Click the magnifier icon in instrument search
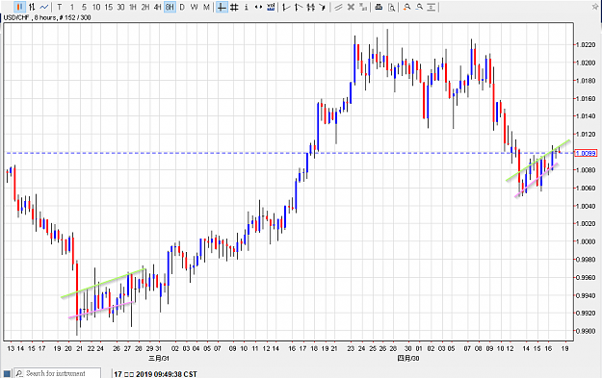602x378 pixels. (19, 373)
